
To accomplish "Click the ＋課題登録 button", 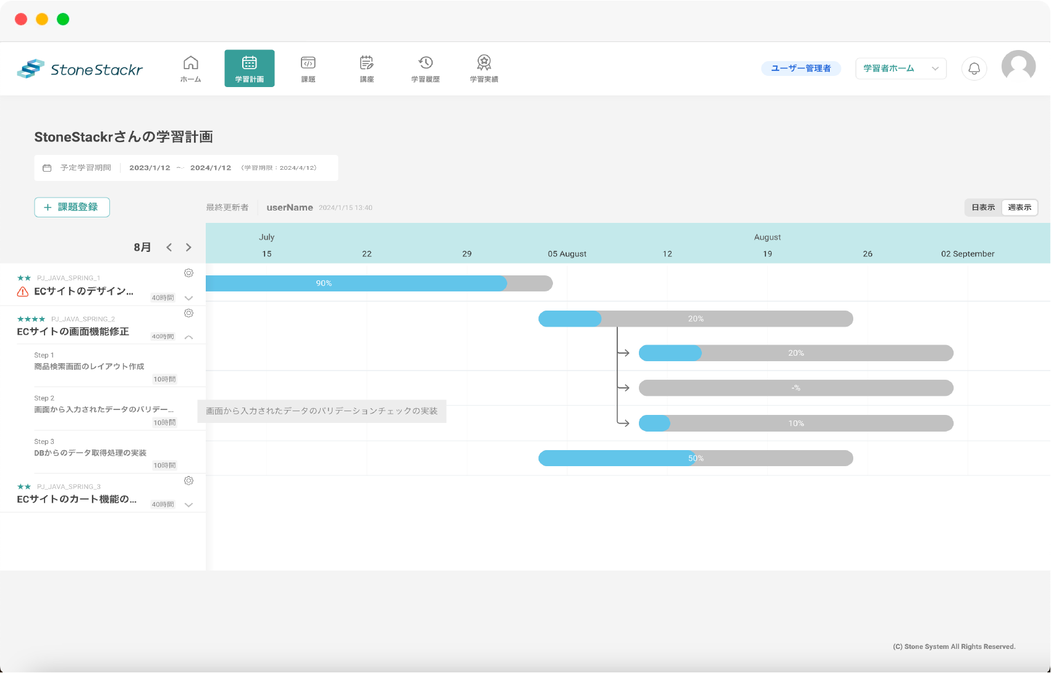I will (x=72, y=207).
